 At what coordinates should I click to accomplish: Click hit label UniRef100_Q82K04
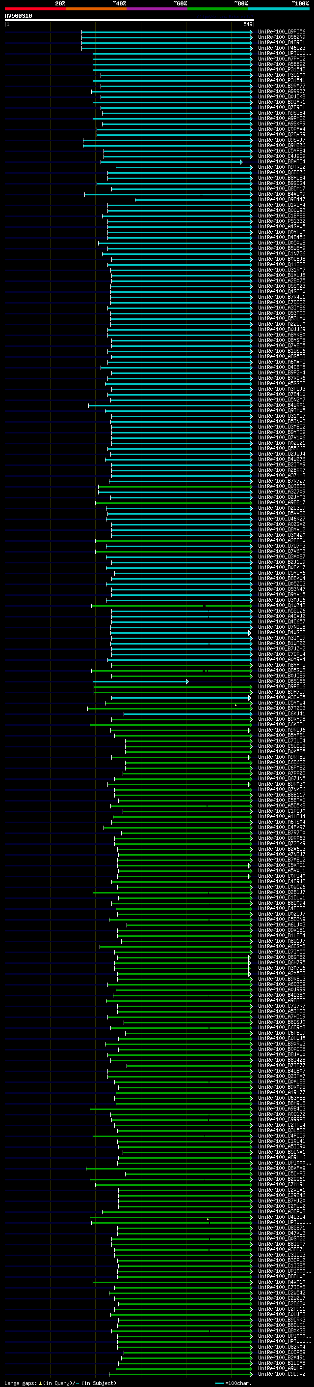pos(281,1347)
